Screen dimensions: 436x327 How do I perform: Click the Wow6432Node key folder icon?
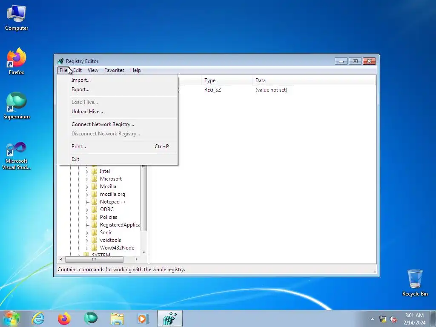pos(95,248)
